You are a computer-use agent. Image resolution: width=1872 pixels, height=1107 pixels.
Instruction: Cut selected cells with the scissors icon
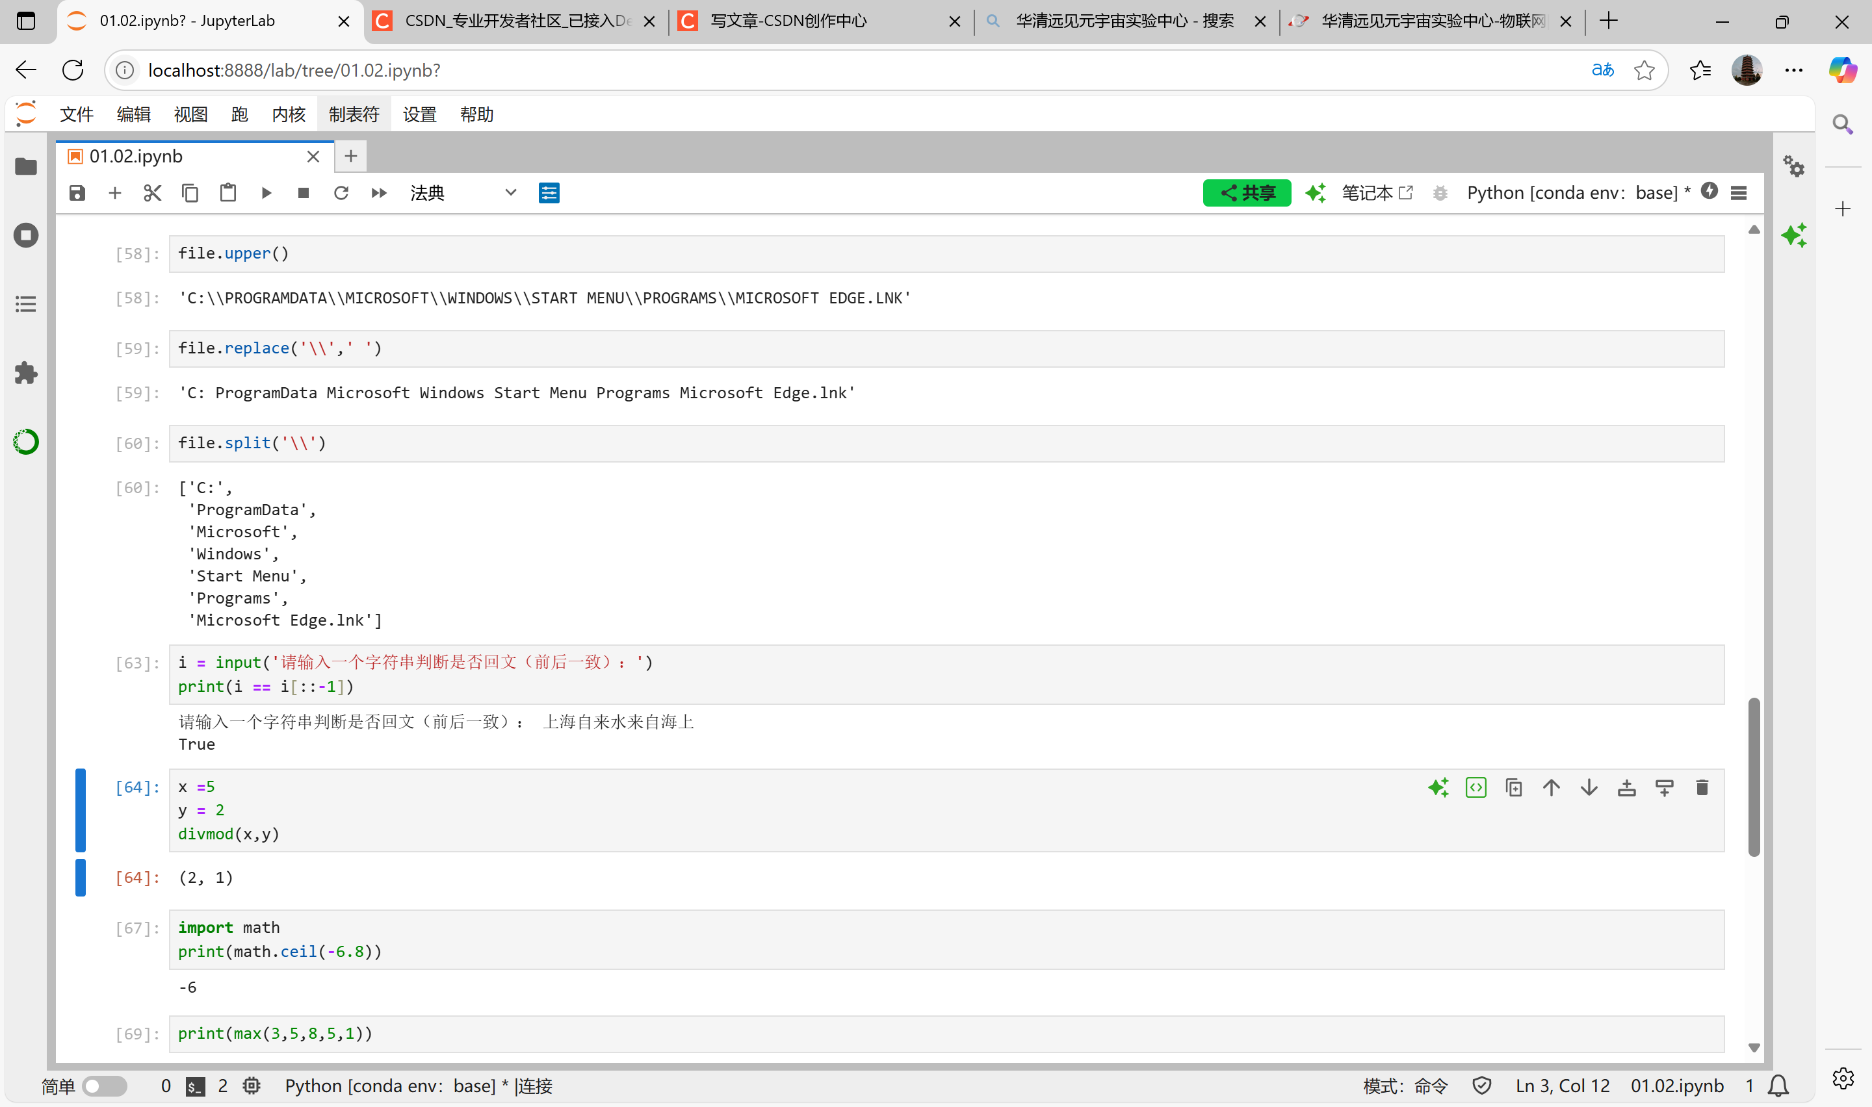[x=152, y=192]
